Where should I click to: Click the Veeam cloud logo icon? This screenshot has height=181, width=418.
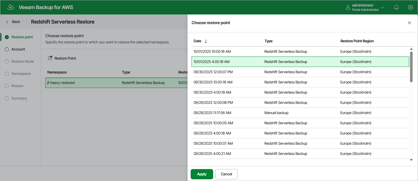click(11, 7)
